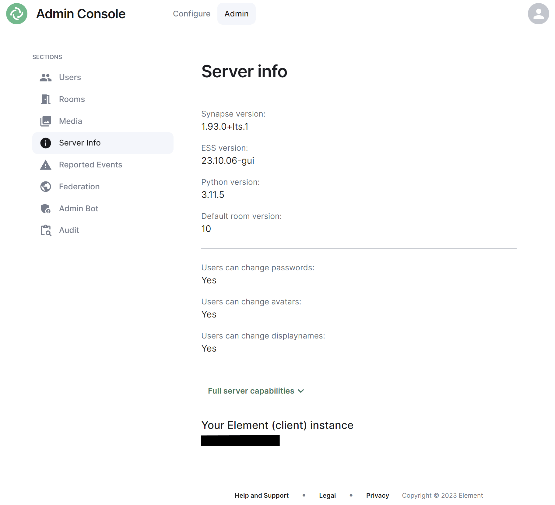
Task: Open the Users section
Action: [x=103, y=77]
